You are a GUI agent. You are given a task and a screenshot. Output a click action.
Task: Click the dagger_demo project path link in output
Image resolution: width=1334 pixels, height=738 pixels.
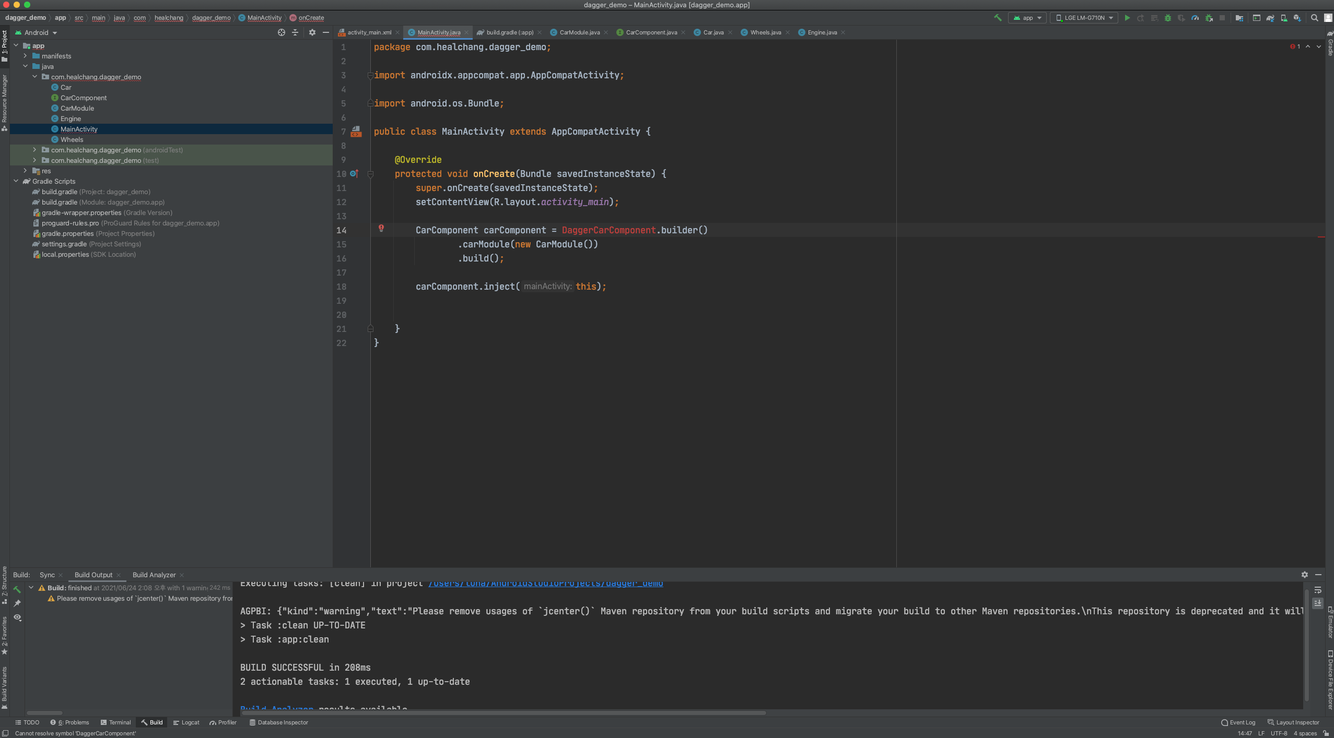click(x=545, y=584)
